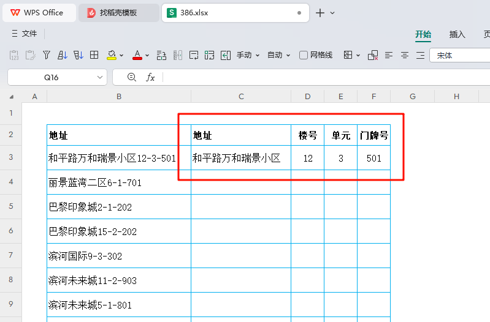Click the column width adjustment icon
490x322 pixels.
tap(178, 55)
